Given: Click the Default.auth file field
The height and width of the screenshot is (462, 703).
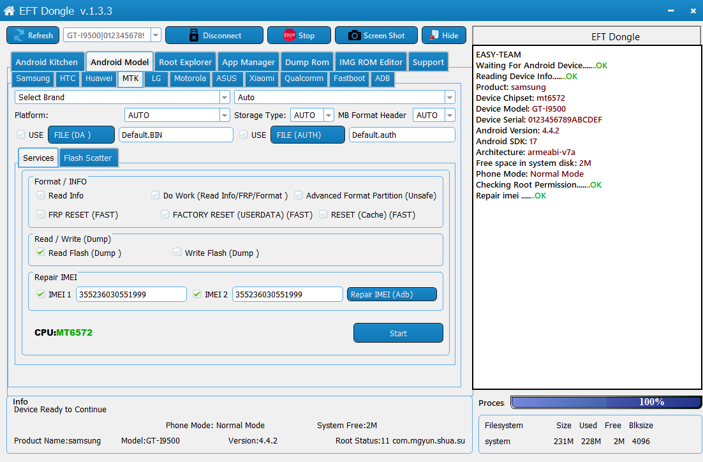Looking at the screenshot, I should [402, 135].
